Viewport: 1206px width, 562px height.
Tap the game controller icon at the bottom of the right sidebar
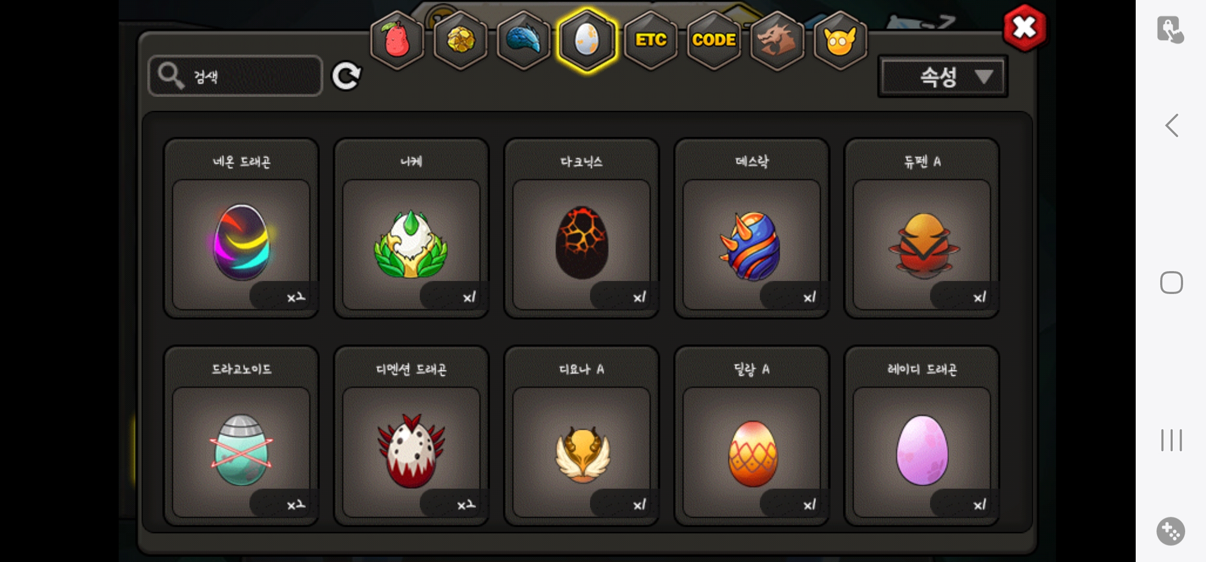click(1171, 531)
